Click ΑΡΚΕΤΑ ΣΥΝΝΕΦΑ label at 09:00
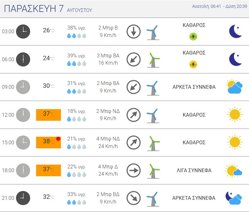Image resolution: width=249 pixels, height=212 pixels. point(194,87)
